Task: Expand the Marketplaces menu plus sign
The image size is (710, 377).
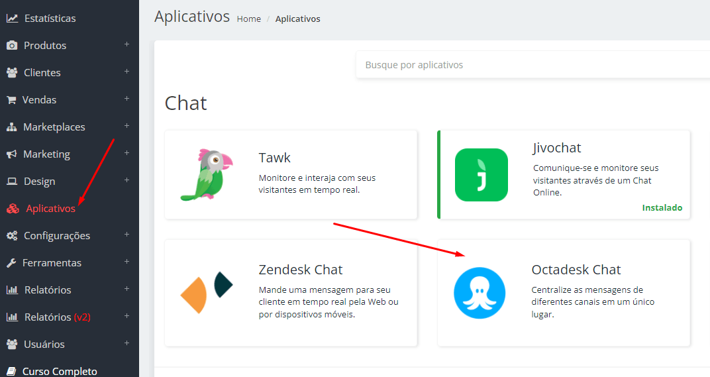Action: tap(127, 126)
